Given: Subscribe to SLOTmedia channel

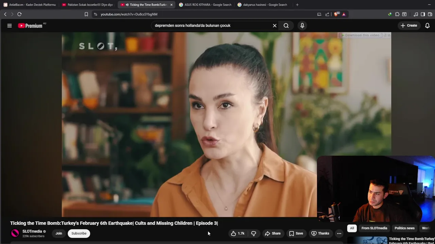Looking at the screenshot, I should coord(79,233).
